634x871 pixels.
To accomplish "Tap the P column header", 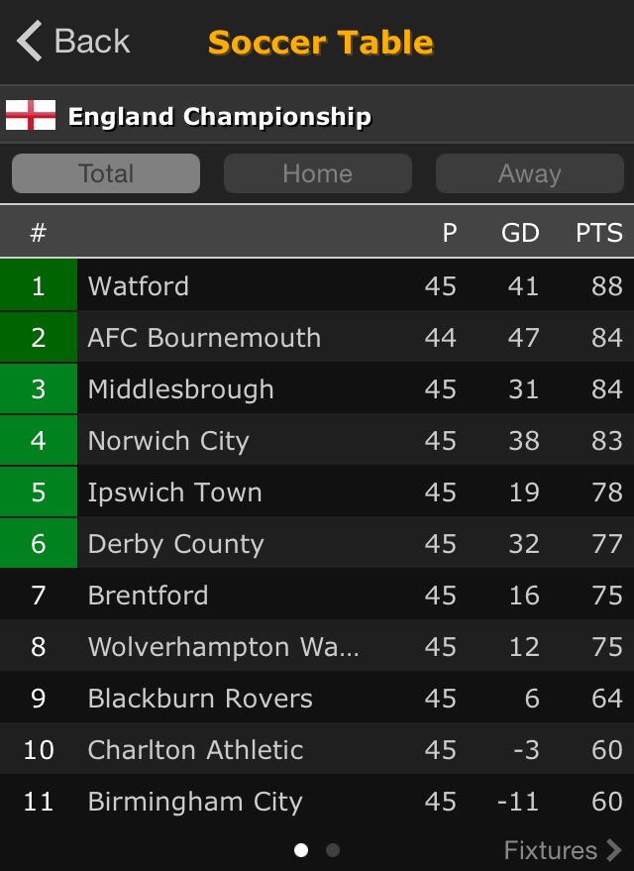I will click(x=450, y=233).
